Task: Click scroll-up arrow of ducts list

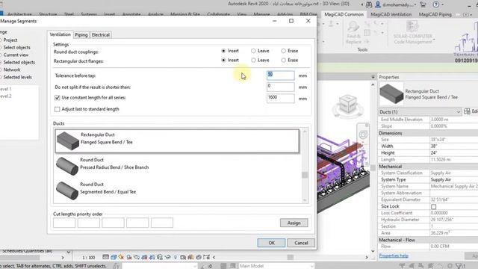Action: tap(305, 132)
